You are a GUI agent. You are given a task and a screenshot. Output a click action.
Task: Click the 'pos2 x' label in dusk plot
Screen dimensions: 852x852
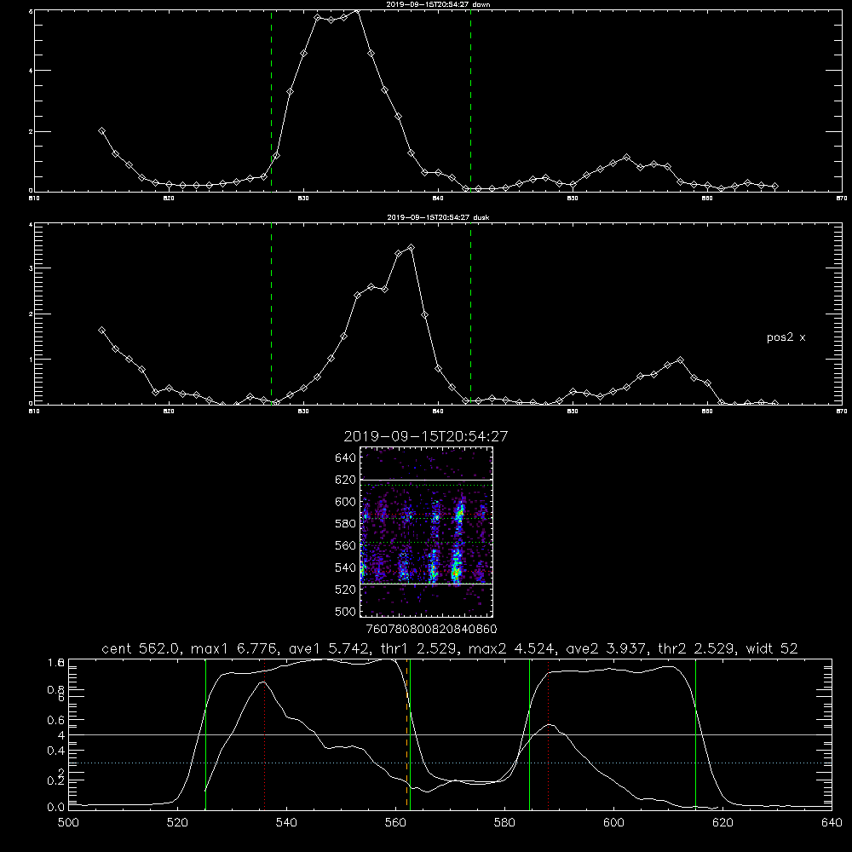tap(786, 337)
